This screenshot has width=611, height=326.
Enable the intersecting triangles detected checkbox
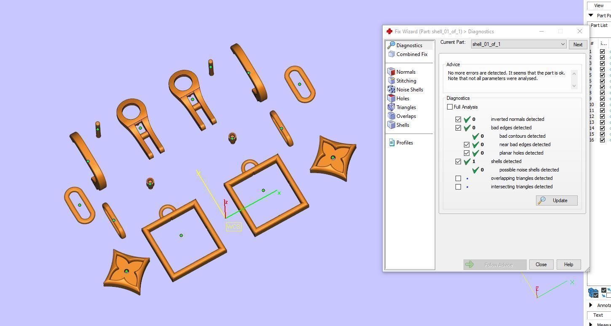pyautogui.click(x=458, y=187)
